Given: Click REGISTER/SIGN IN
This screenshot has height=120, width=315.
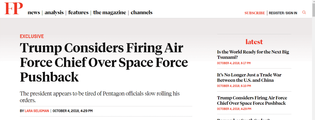Looking at the screenshot, I should (283, 13).
